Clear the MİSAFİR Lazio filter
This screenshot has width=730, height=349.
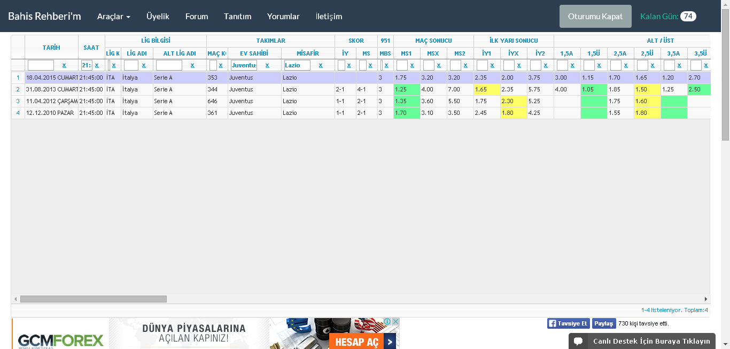click(x=321, y=65)
